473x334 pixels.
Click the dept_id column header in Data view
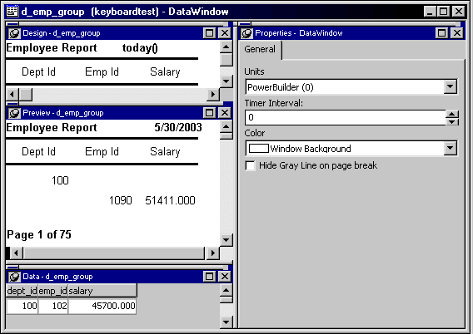(x=22, y=291)
